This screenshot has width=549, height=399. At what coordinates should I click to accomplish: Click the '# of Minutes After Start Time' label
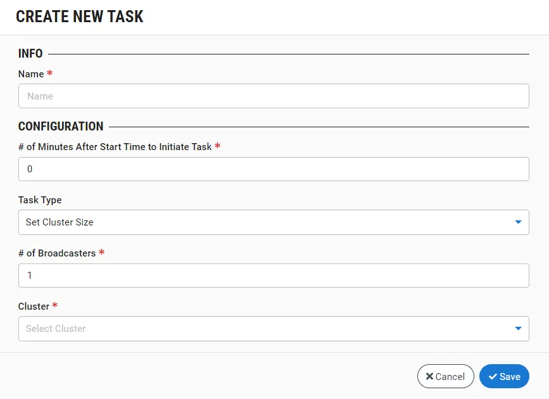click(x=115, y=147)
